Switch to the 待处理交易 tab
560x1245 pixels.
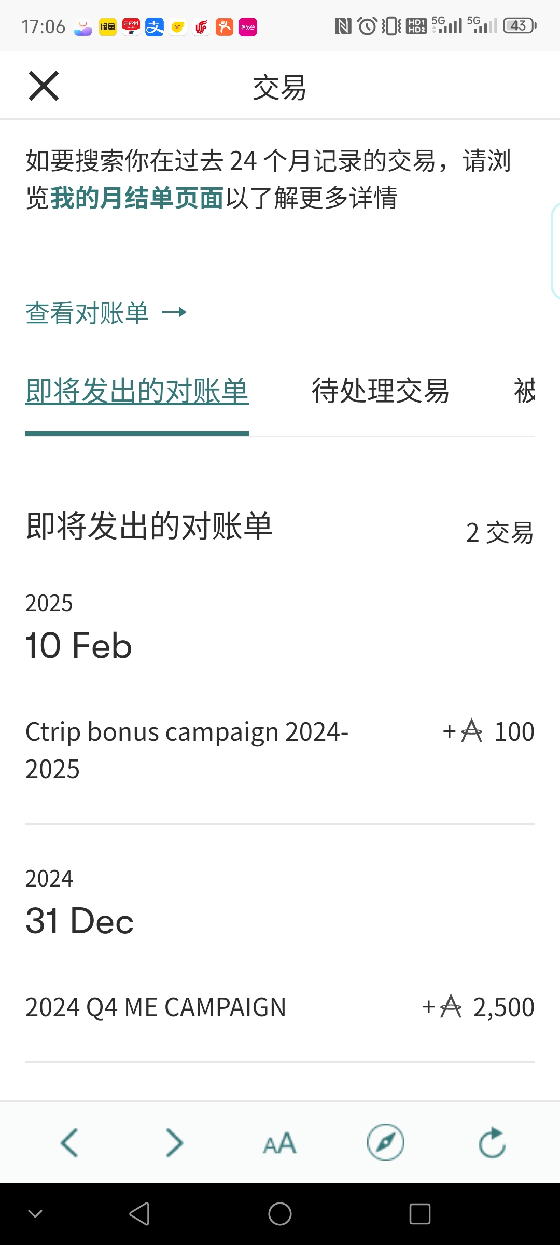381,391
